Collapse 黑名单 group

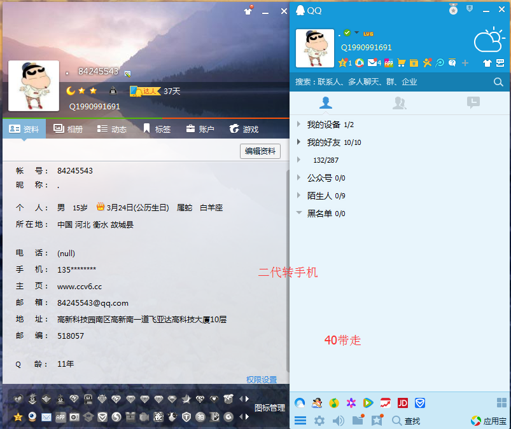(299, 213)
